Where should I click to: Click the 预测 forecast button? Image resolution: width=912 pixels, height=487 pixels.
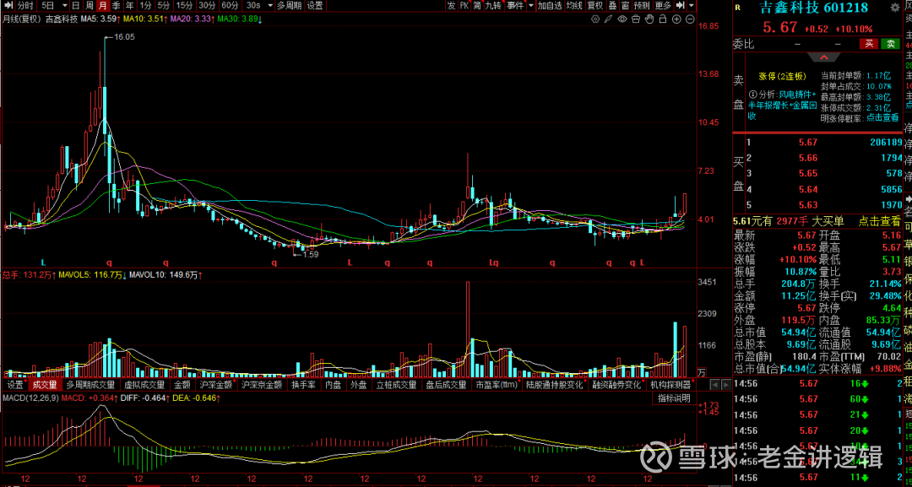(x=642, y=6)
